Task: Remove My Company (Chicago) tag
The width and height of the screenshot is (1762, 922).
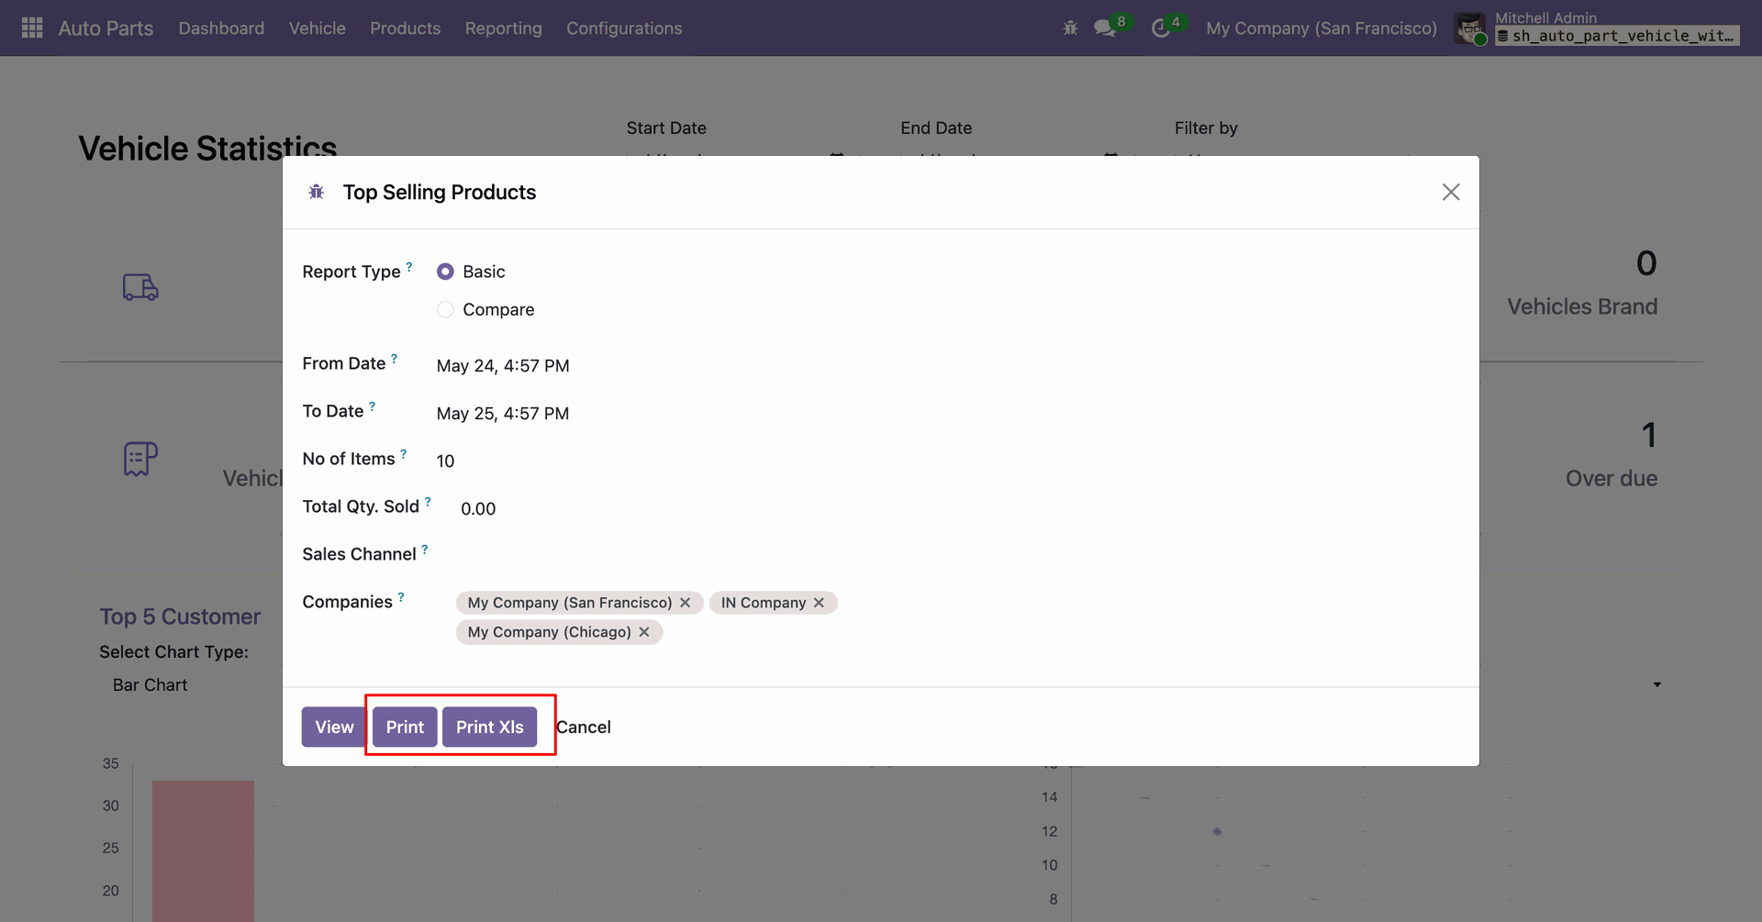Action: coord(644,632)
